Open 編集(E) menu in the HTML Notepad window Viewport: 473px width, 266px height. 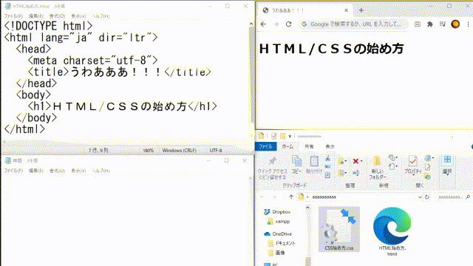pyautogui.click(x=36, y=16)
